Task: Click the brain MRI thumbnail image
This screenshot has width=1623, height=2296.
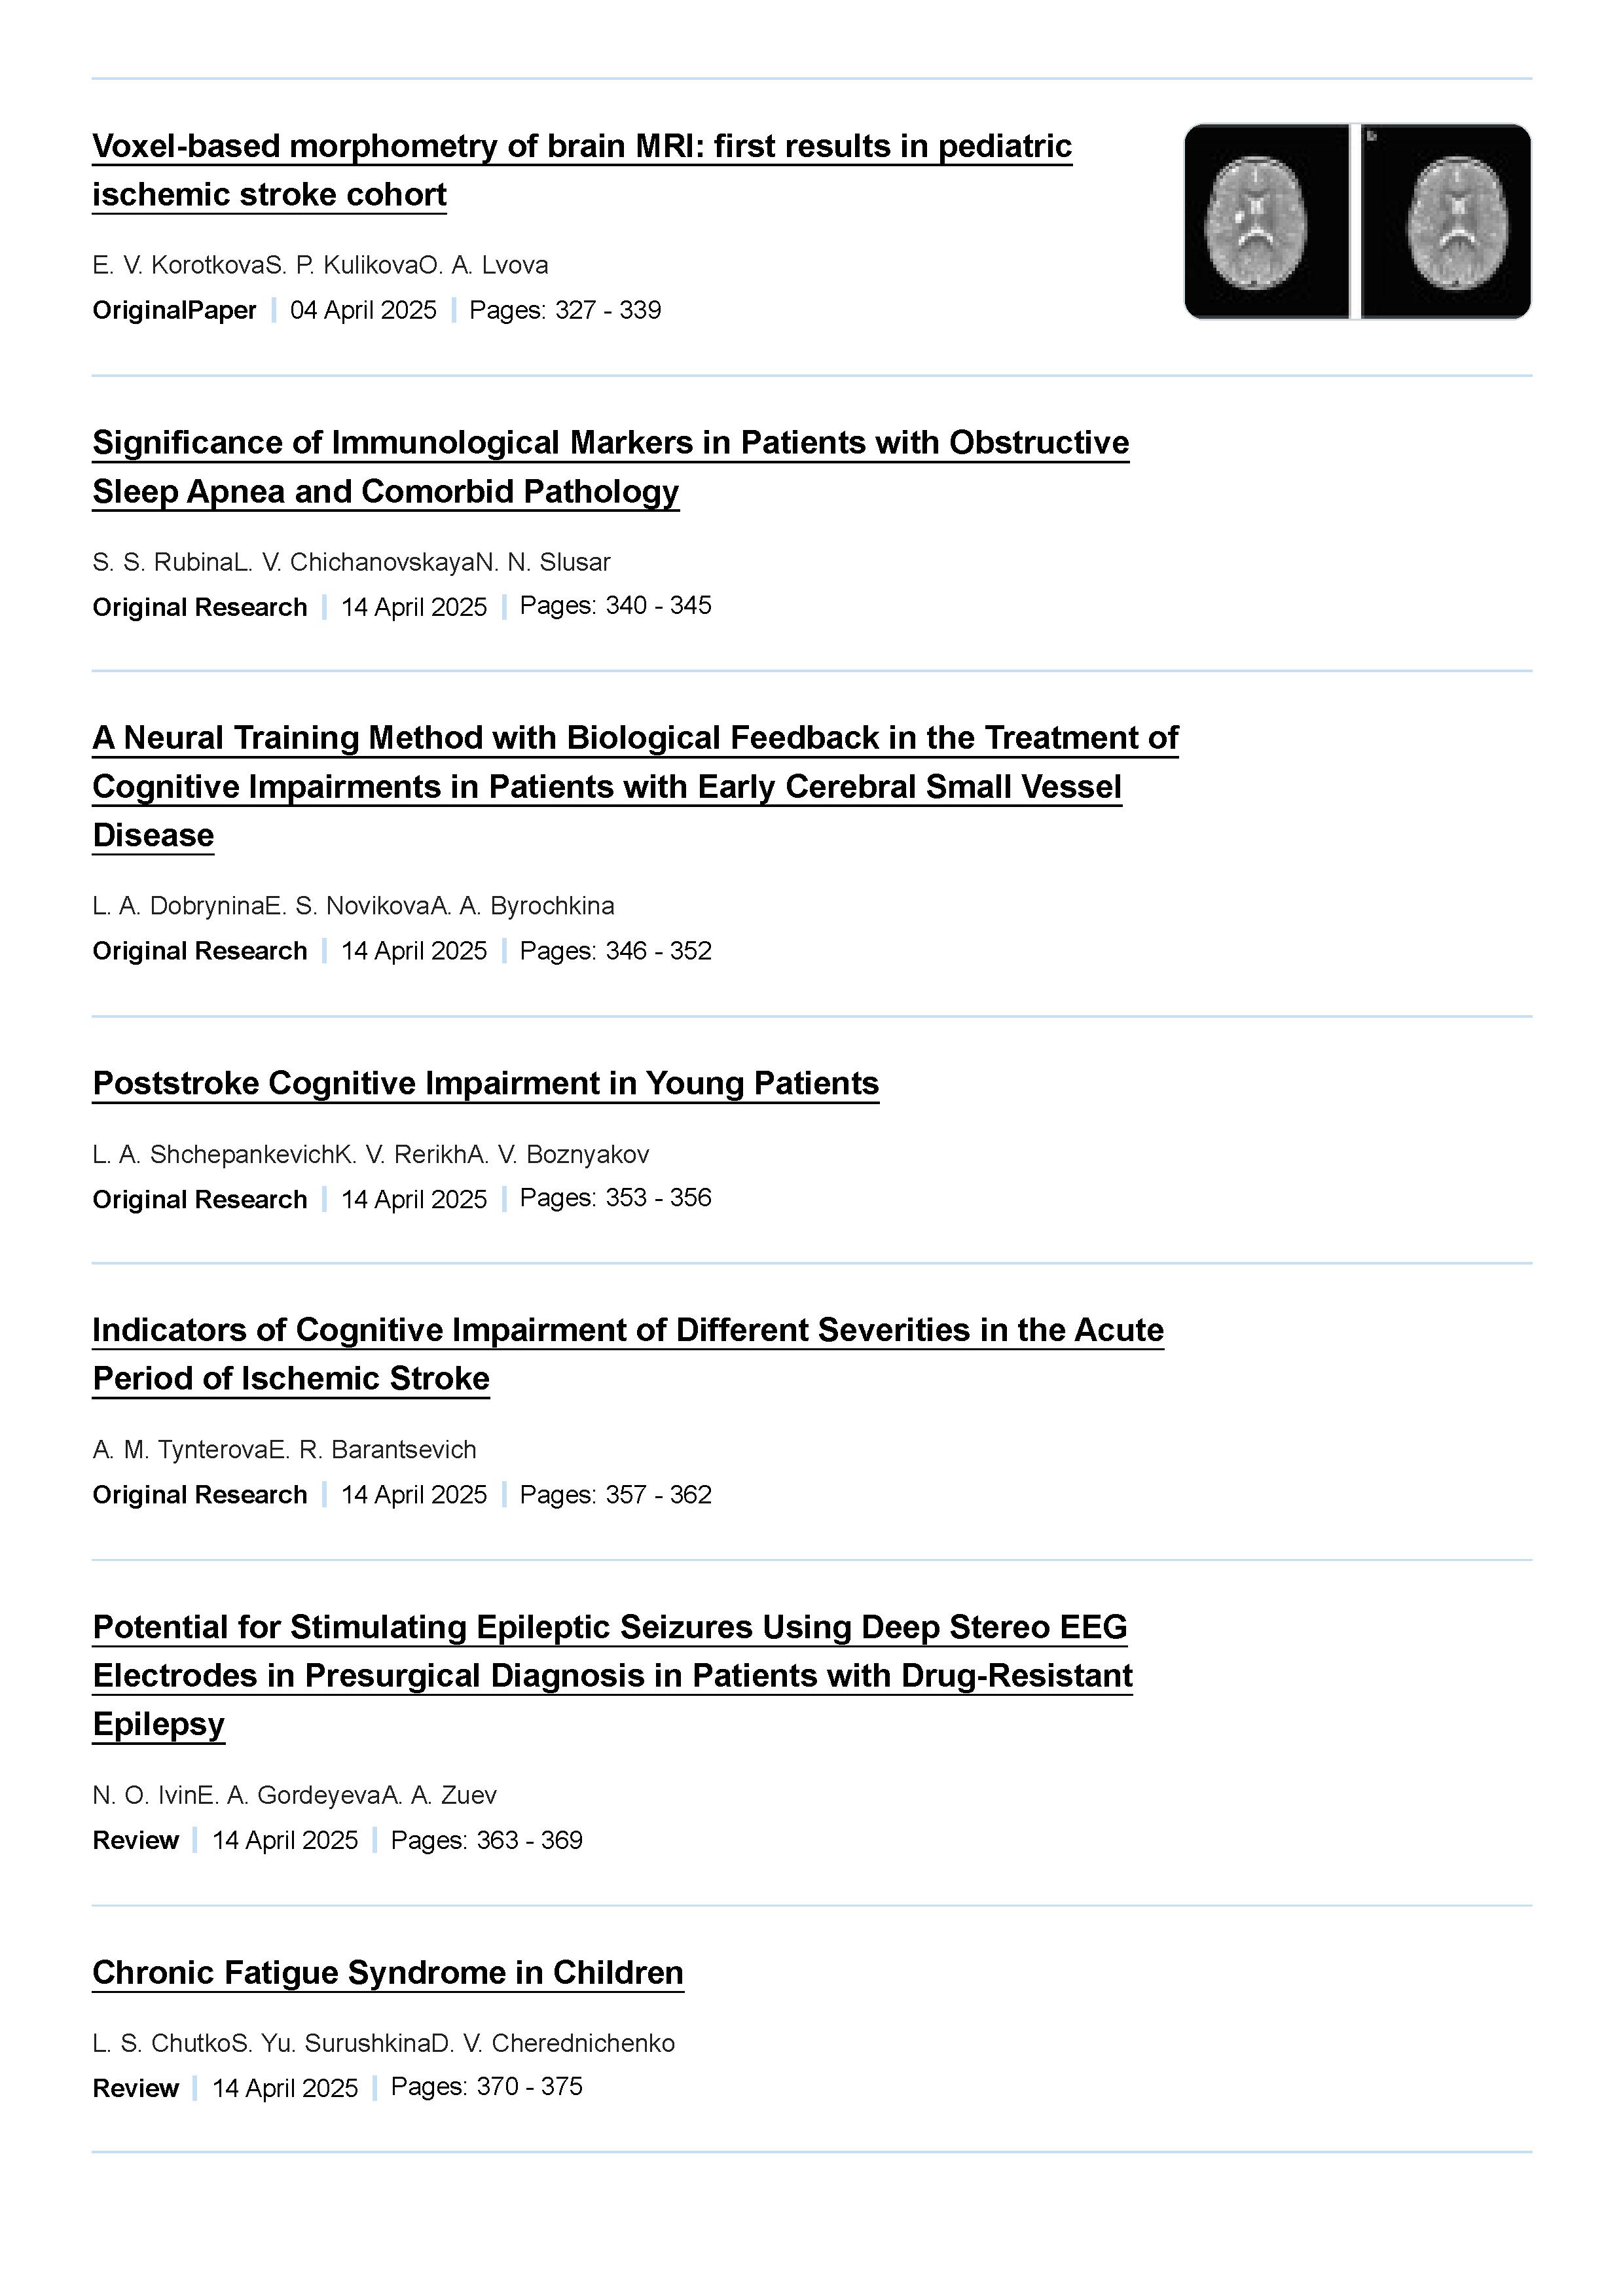Action: pos(1357,222)
